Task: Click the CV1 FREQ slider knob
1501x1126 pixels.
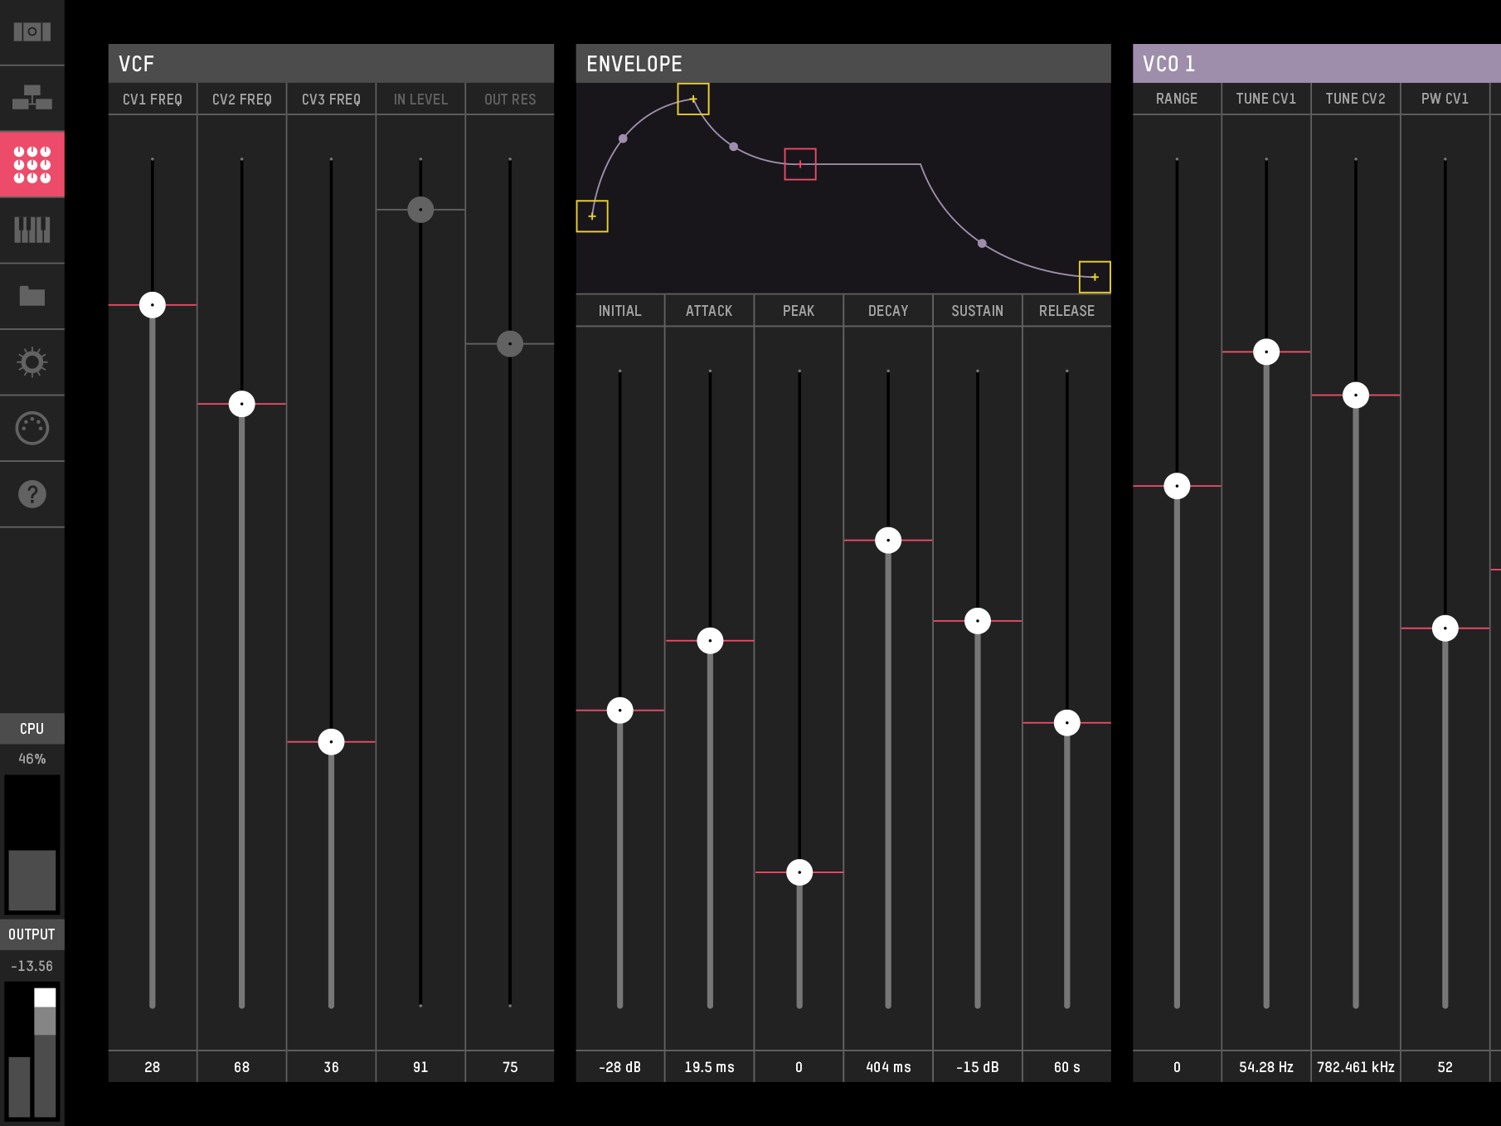Action: [153, 305]
